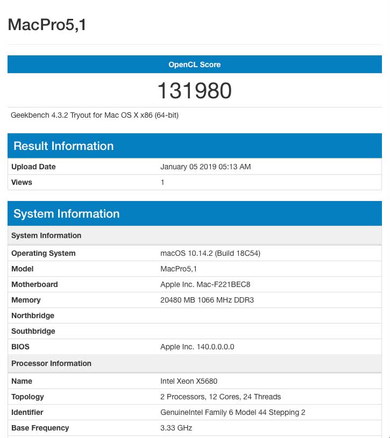Select the score value 131980

(195, 90)
